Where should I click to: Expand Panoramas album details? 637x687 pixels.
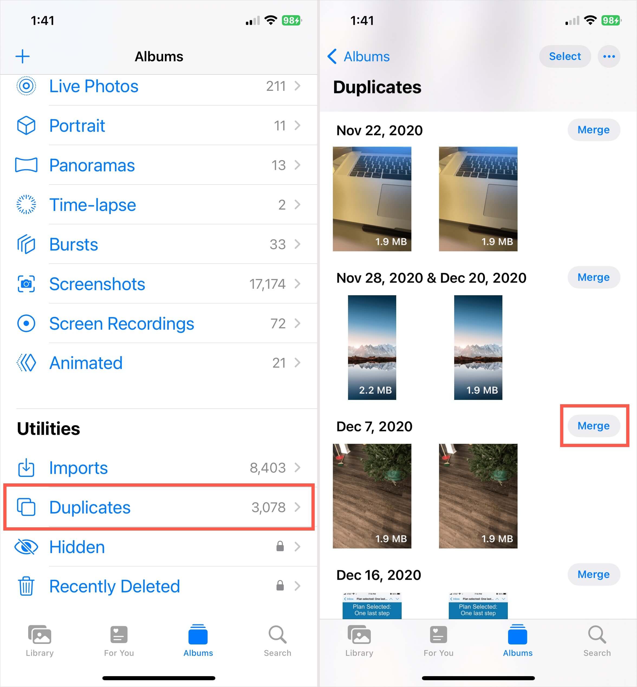298,165
